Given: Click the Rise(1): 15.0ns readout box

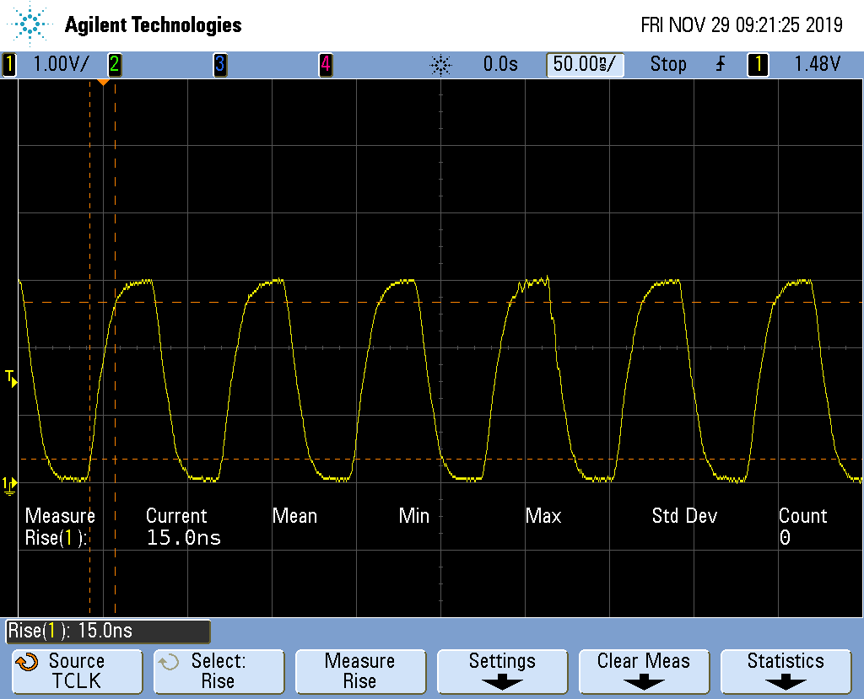Looking at the screenshot, I should pos(108,632).
